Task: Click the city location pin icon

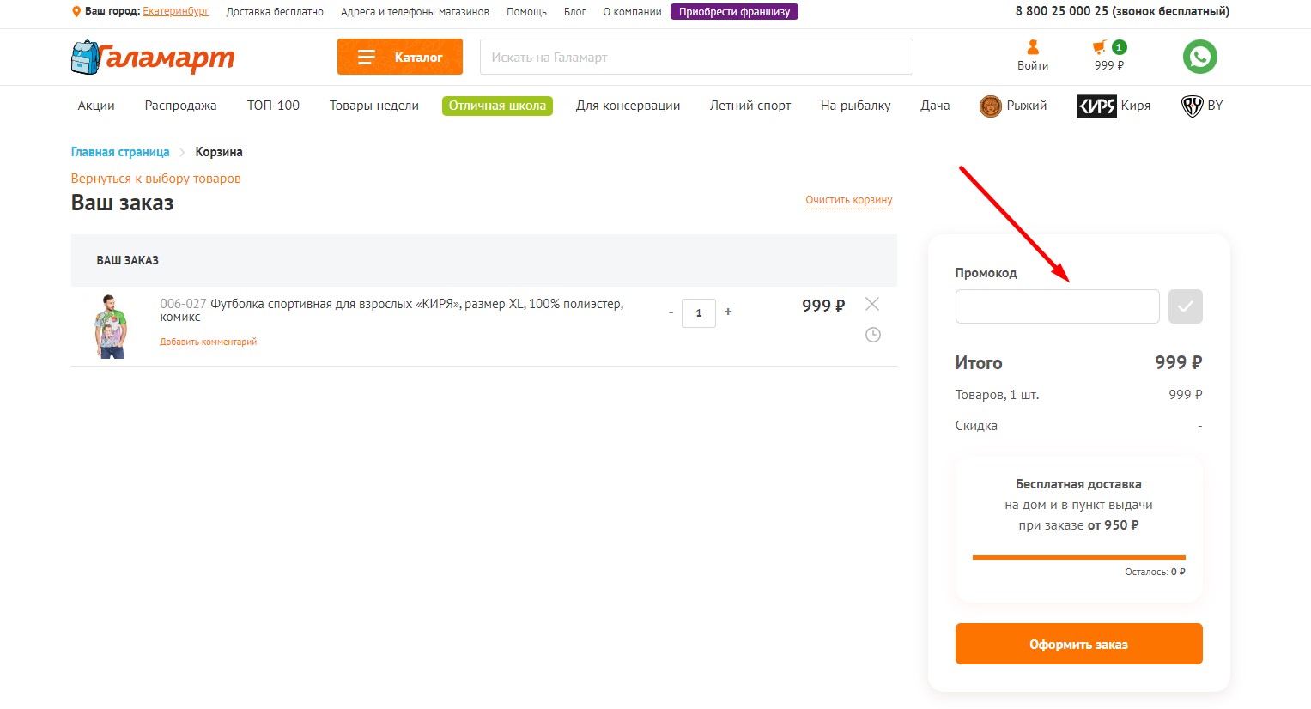Action: (76, 12)
